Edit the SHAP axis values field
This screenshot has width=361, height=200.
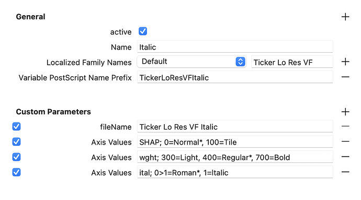235,142
